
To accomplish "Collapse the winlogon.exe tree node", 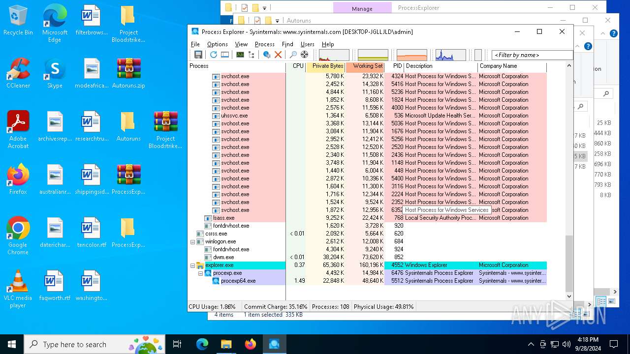I will point(193,241).
